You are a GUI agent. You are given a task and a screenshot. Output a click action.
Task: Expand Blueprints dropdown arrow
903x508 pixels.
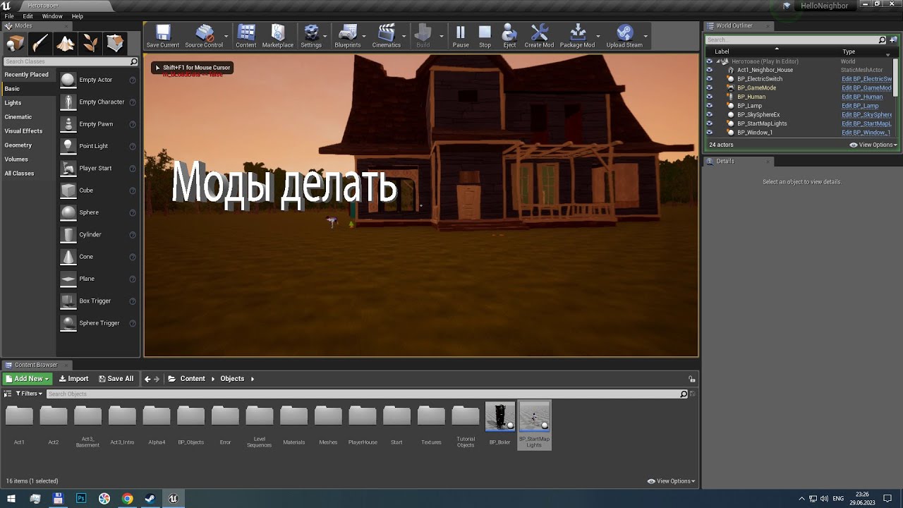coord(364,35)
